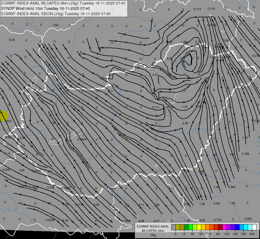Click the grid value 6.28
260x239 pixels.
coord(142,221)
